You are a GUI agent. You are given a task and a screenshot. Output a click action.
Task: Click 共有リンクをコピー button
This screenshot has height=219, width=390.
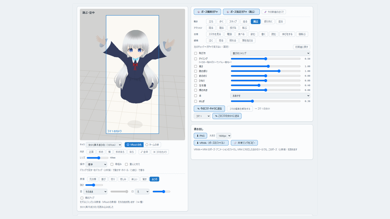[244, 143]
